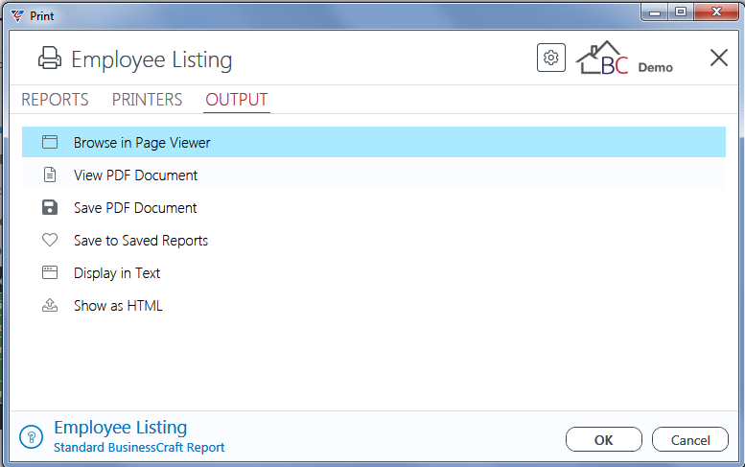Switch to the REPORTS tab

pos(55,100)
